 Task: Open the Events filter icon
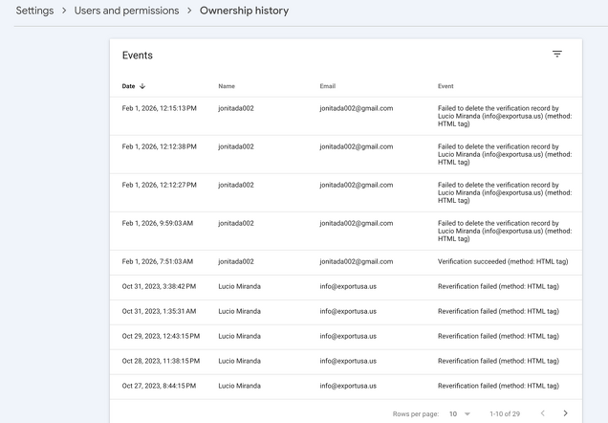pos(557,55)
